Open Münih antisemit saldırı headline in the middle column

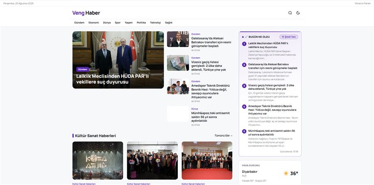point(210,117)
